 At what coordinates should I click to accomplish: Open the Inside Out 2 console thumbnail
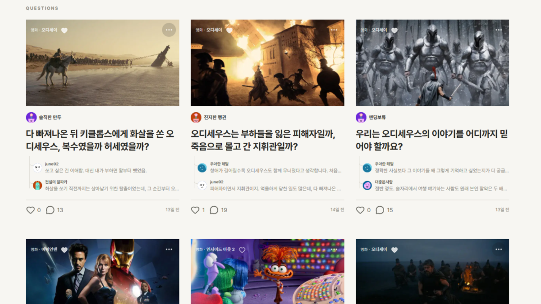(267, 272)
